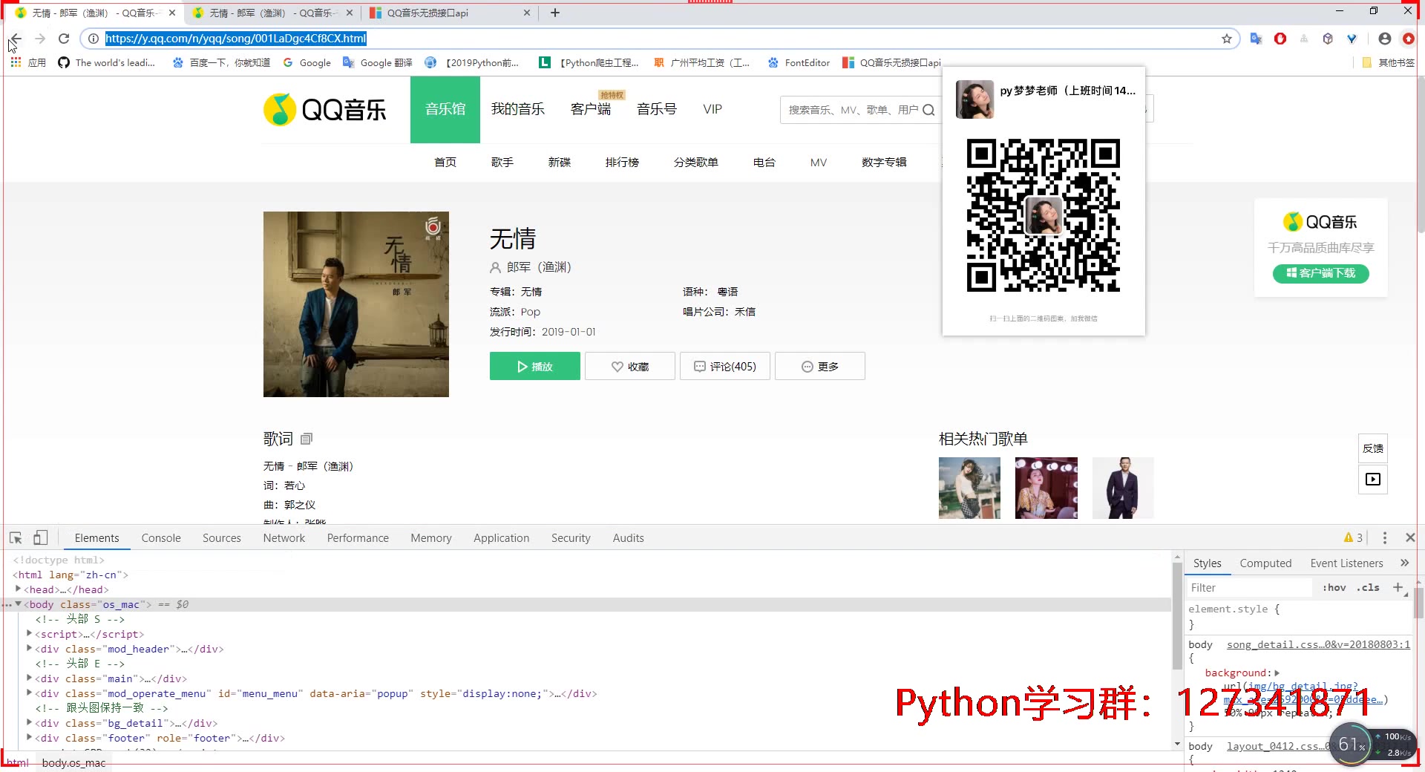Click artist link 郎军 (渔渊)
The height and width of the screenshot is (772, 1425).
(x=539, y=267)
